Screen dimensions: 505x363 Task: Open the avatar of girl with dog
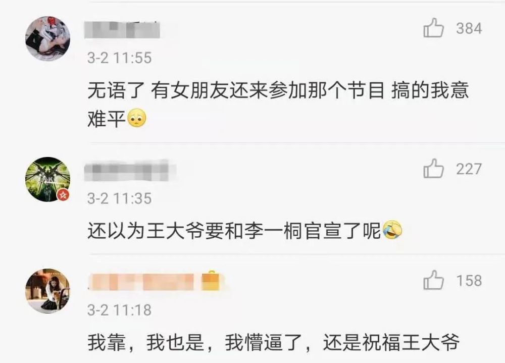(47, 291)
